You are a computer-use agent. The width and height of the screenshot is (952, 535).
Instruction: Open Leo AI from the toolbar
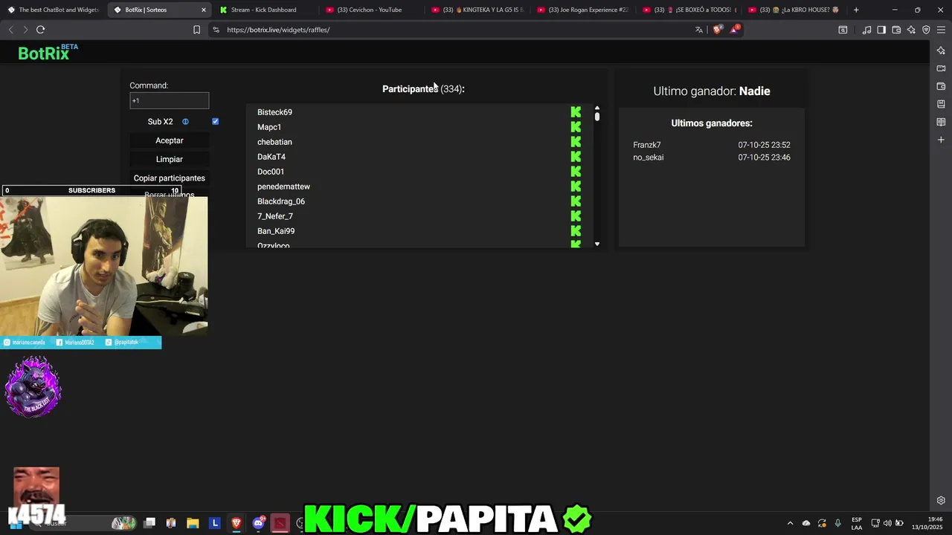[911, 30]
